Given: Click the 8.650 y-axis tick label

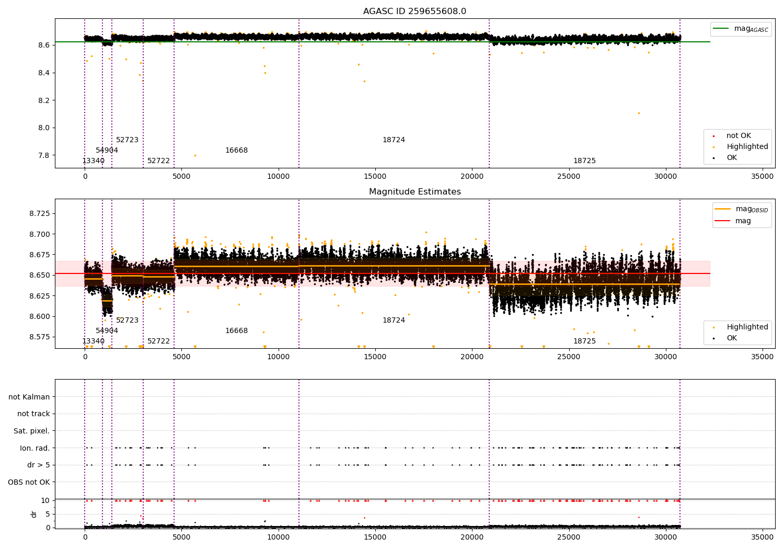Looking at the screenshot, I should (x=39, y=275).
